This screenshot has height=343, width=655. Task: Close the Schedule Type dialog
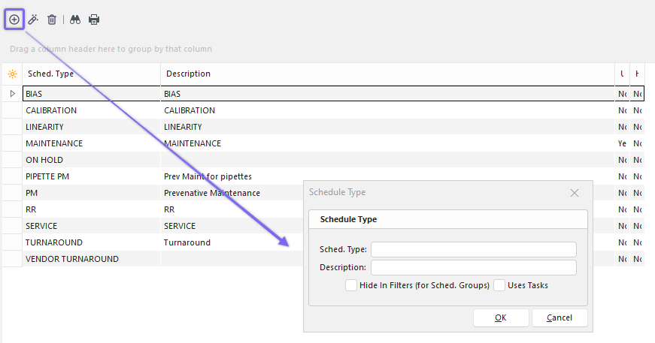(x=575, y=193)
